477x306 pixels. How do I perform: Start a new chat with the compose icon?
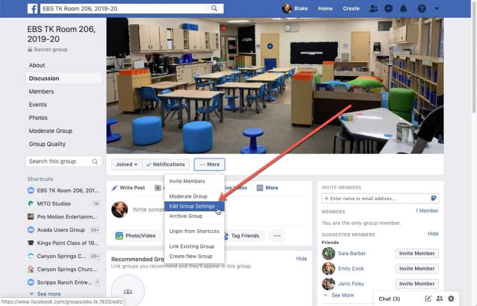pyautogui.click(x=427, y=299)
